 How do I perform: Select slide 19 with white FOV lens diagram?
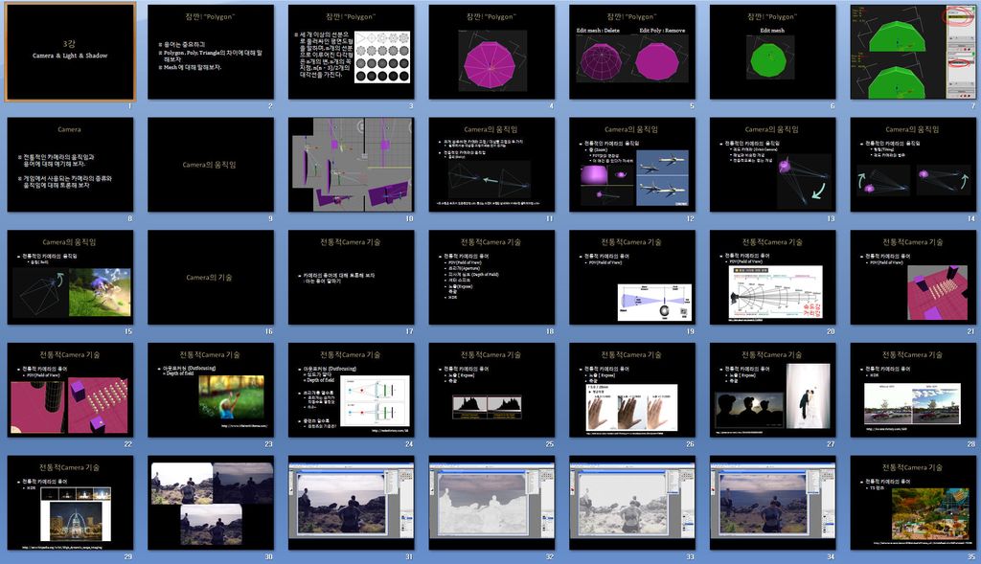(632, 277)
